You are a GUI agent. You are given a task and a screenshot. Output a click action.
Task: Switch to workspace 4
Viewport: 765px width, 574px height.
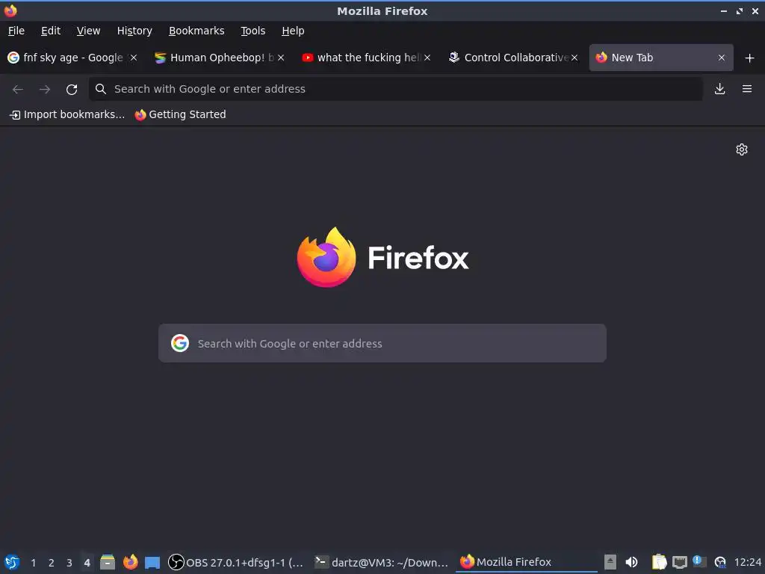point(87,563)
